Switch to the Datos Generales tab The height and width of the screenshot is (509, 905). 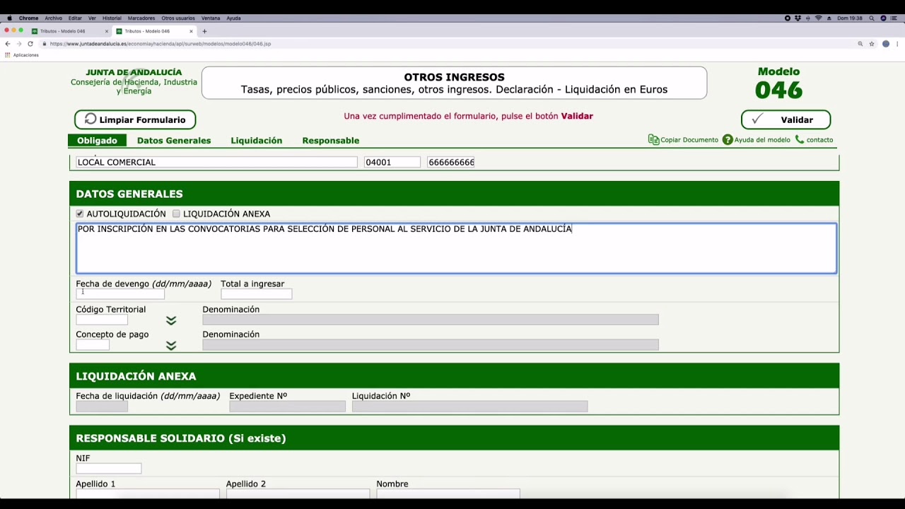coord(174,140)
